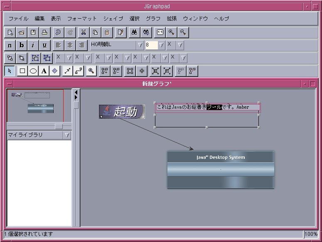Viewport: 322px width, 242px height.
Task: Activate the diamond shape tool
Action: coord(54,71)
